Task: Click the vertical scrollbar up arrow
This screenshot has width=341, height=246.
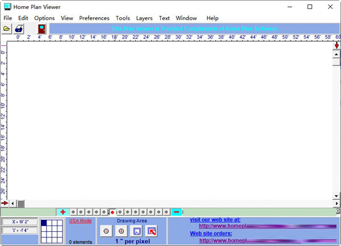Action: (x=336, y=53)
